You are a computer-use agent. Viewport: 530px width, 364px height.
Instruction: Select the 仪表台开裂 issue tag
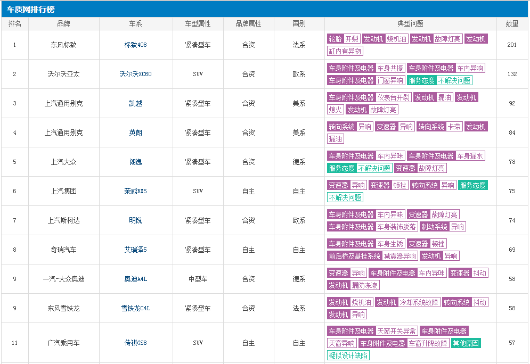(394, 97)
